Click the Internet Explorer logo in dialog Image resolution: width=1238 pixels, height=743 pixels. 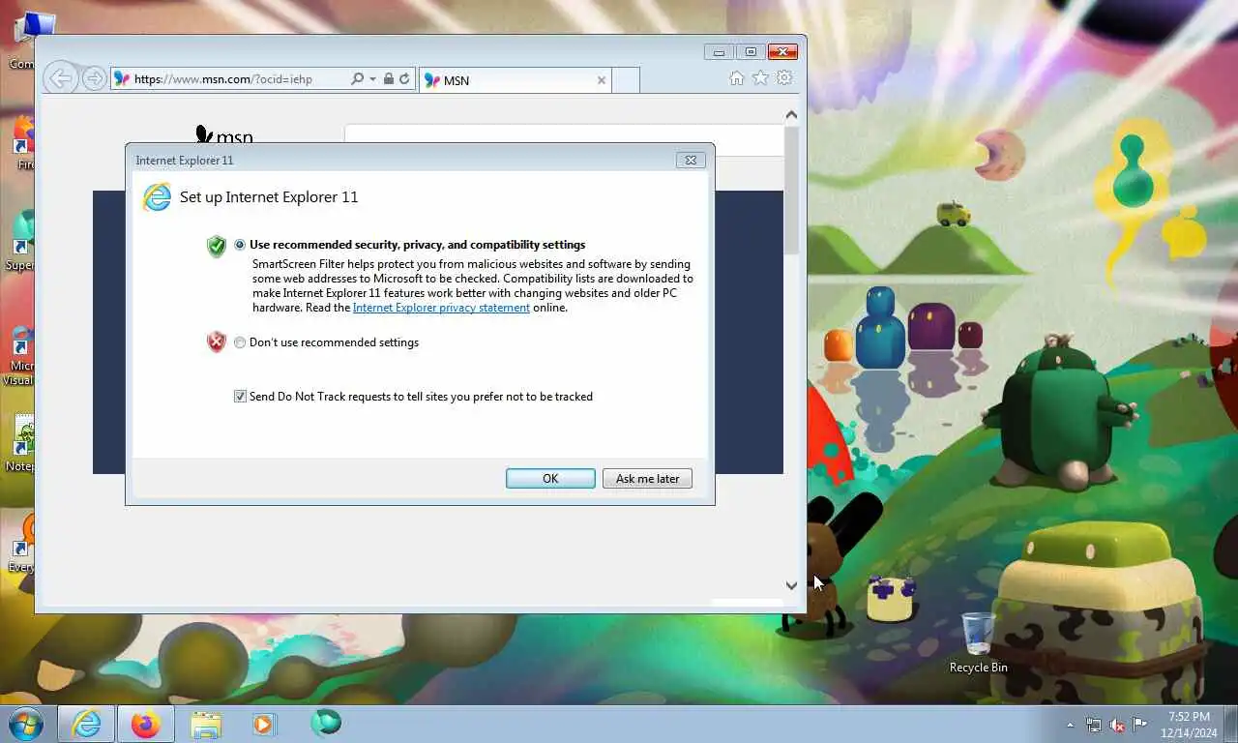157,197
